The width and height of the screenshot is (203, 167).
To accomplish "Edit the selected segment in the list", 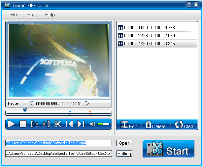I will coord(129,125).
